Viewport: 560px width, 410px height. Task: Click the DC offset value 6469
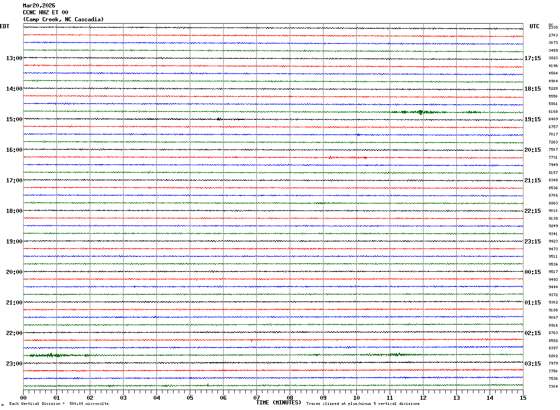pos(553,119)
